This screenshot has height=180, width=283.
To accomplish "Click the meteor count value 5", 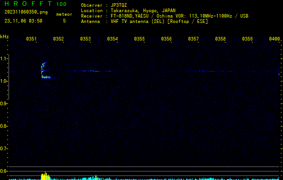I will (x=64, y=21).
